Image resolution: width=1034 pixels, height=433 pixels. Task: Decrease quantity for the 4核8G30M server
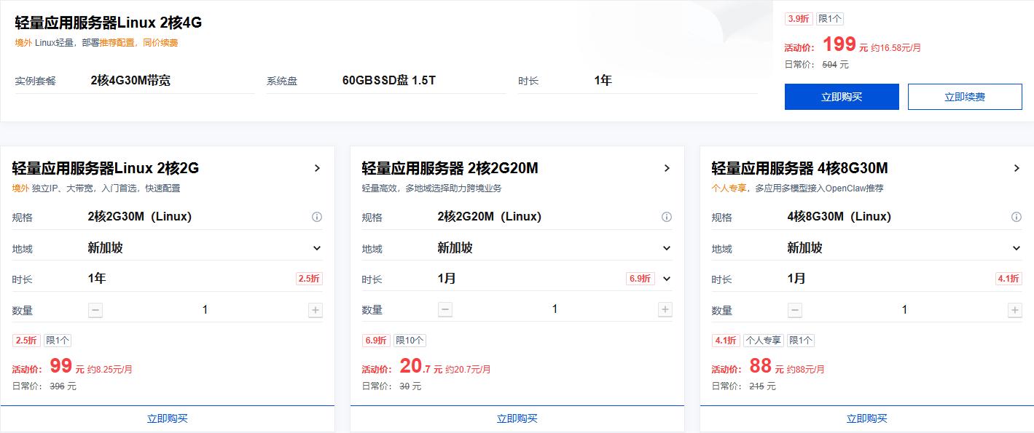(x=795, y=310)
